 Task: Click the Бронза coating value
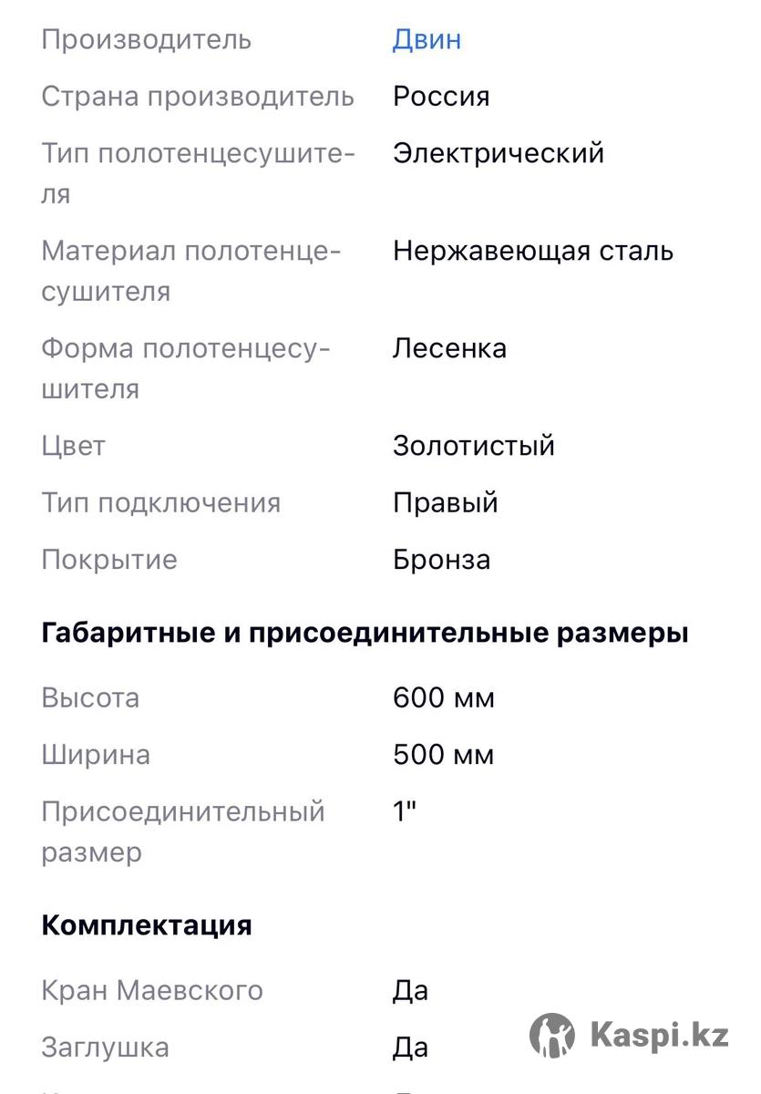441,559
